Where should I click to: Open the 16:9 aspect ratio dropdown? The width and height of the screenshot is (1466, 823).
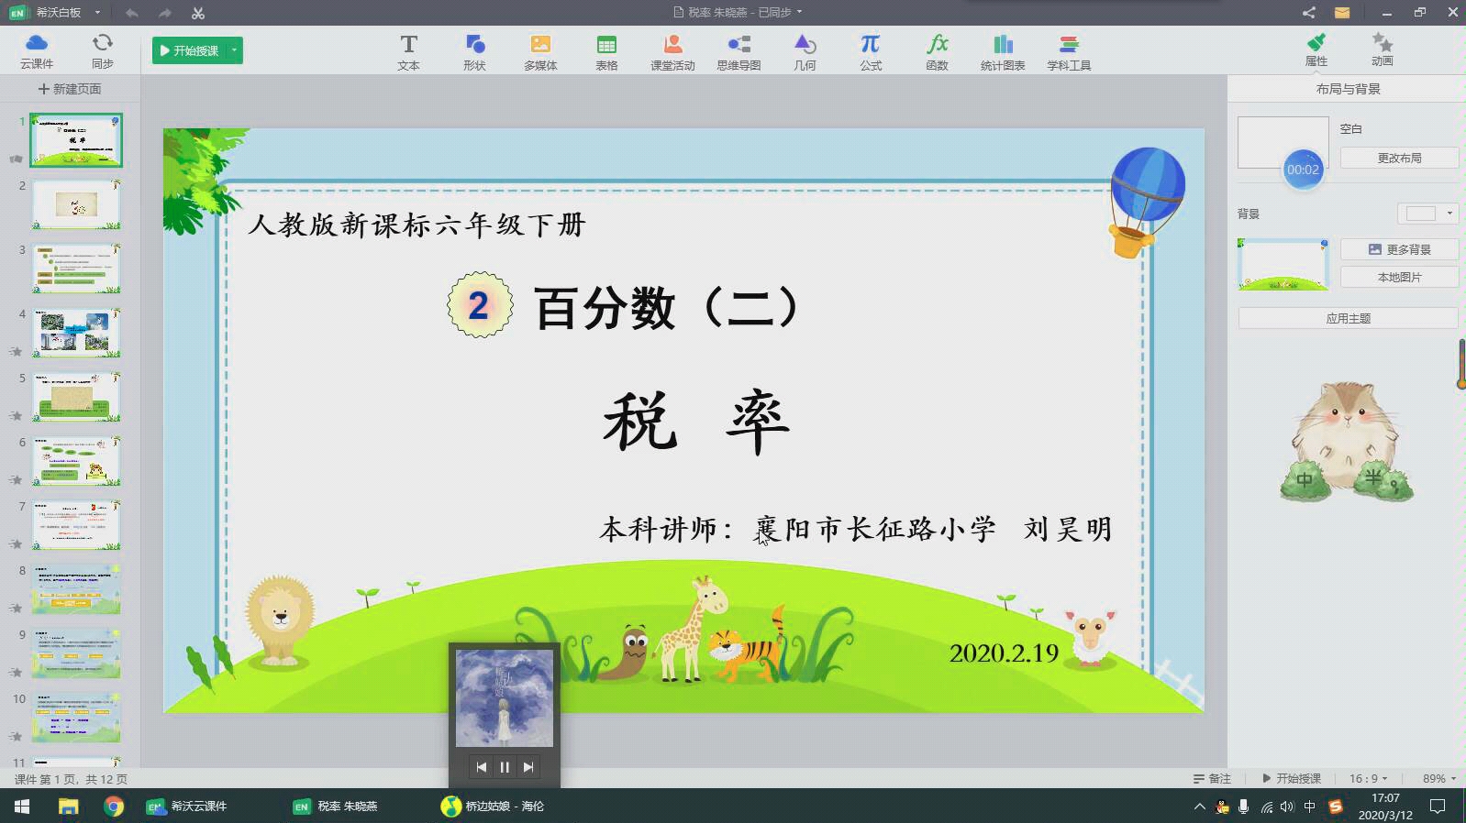point(1368,778)
